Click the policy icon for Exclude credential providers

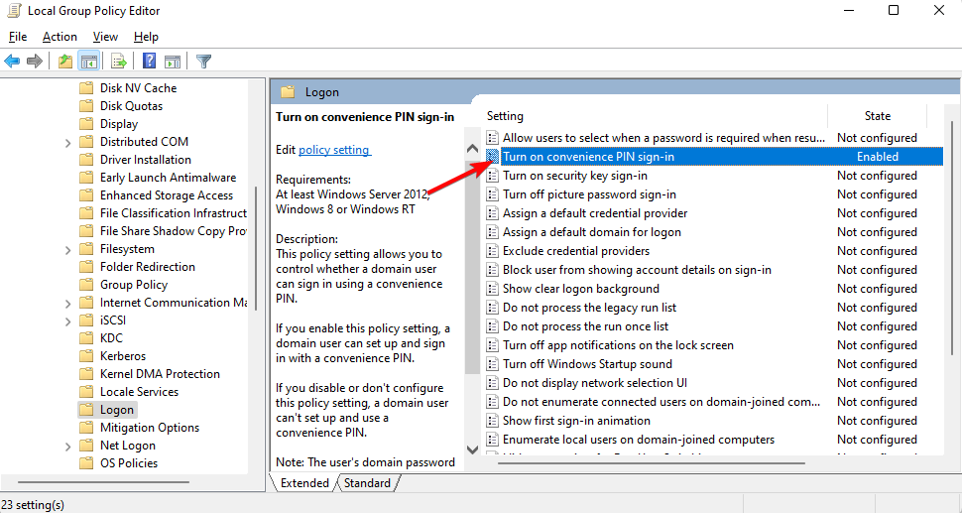coord(492,251)
